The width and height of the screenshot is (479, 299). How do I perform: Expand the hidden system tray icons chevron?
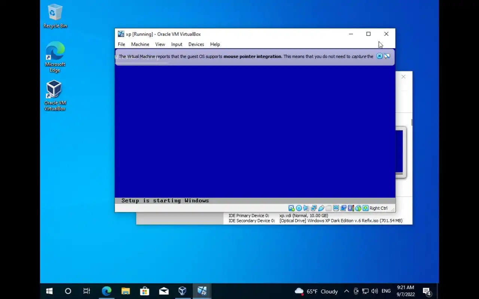(x=347, y=291)
